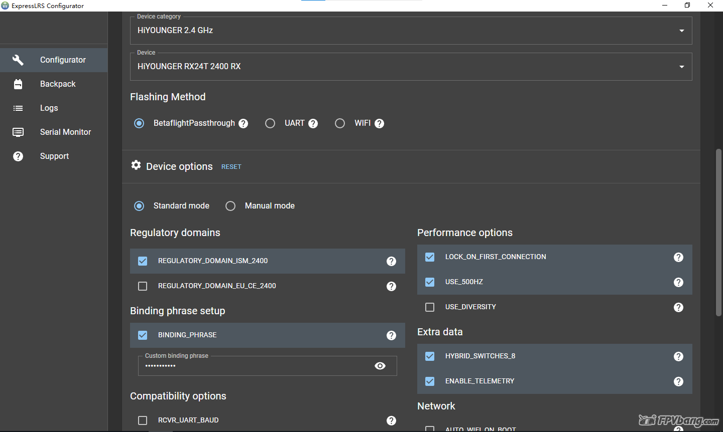Click the Performance options heading
This screenshot has width=723, height=432.
465,233
